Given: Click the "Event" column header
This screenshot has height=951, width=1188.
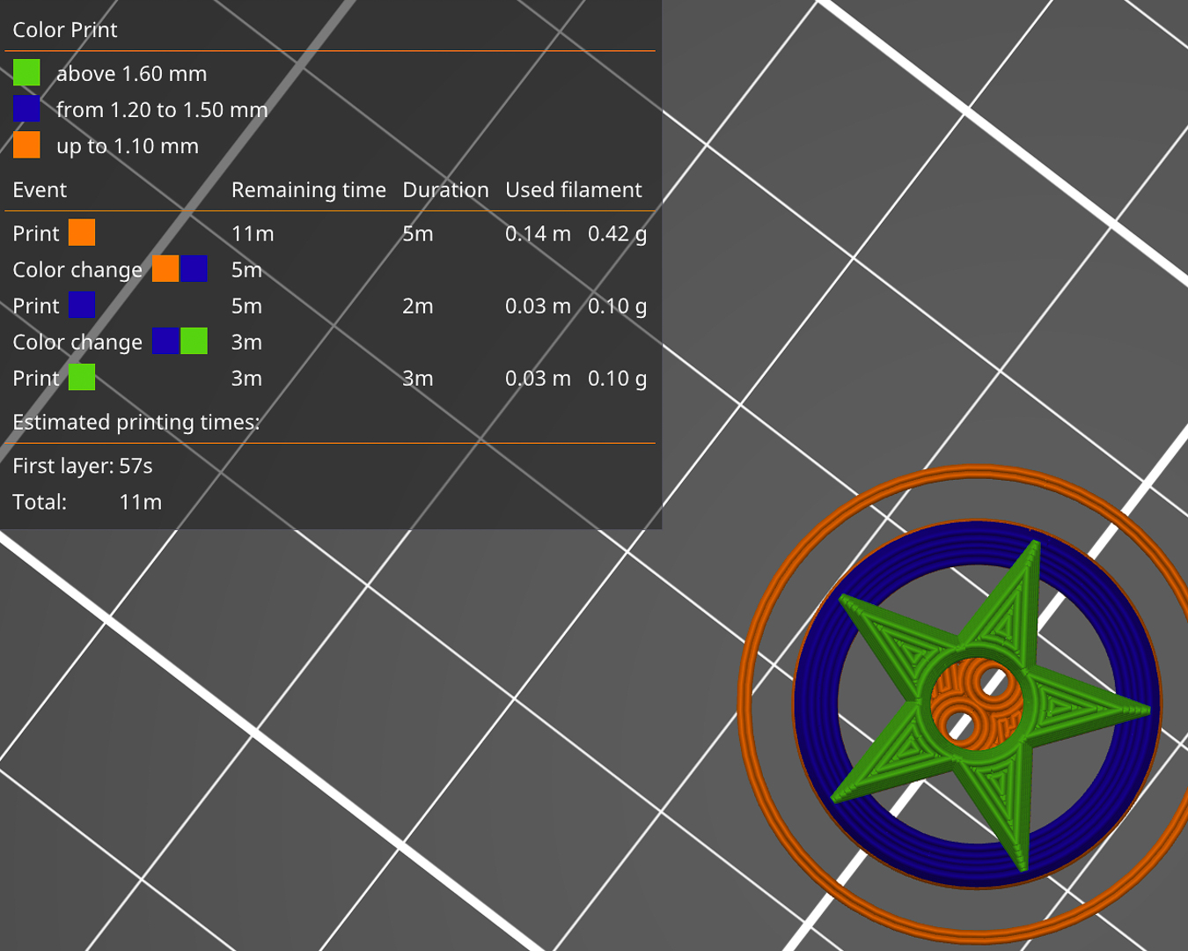Looking at the screenshot, I should [40, 190].
